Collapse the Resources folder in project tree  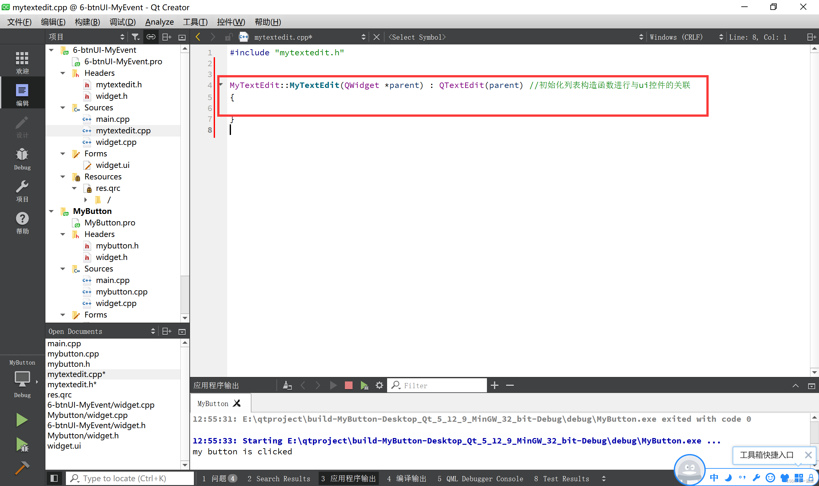coord(64,176)
